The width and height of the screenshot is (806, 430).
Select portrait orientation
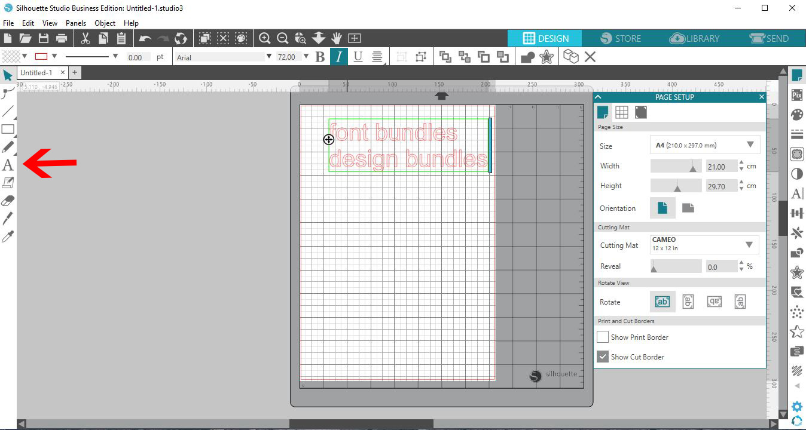pos(662,208)
